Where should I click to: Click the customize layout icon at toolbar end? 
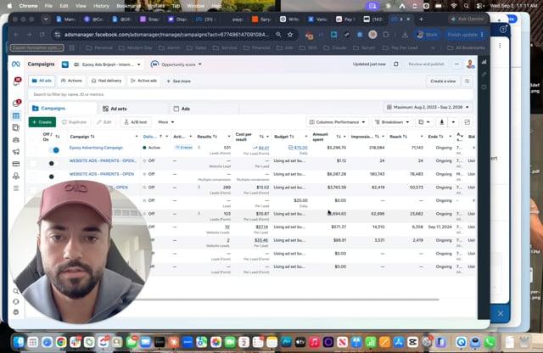(467, 122)
